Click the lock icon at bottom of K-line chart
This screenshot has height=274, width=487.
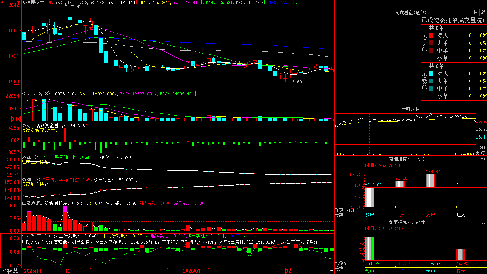[331, 270]
